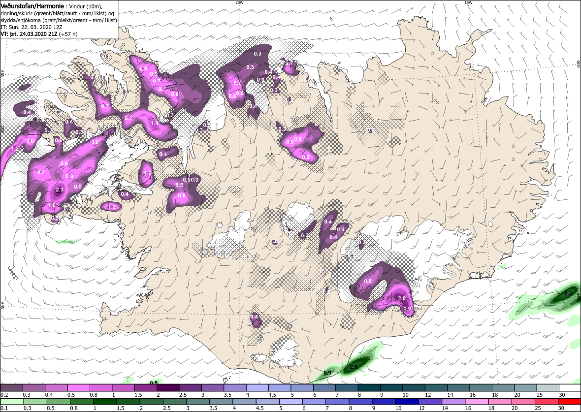Click the 'slydda/snjókoma' description line
Image resolution: width=581 pixels, height=412 pixels.
click(59, 20)
